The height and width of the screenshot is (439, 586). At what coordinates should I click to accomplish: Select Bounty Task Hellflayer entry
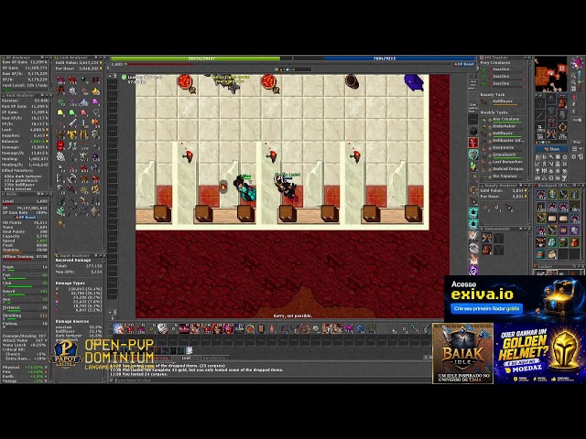pyautogui.click(x=503, y=102)
